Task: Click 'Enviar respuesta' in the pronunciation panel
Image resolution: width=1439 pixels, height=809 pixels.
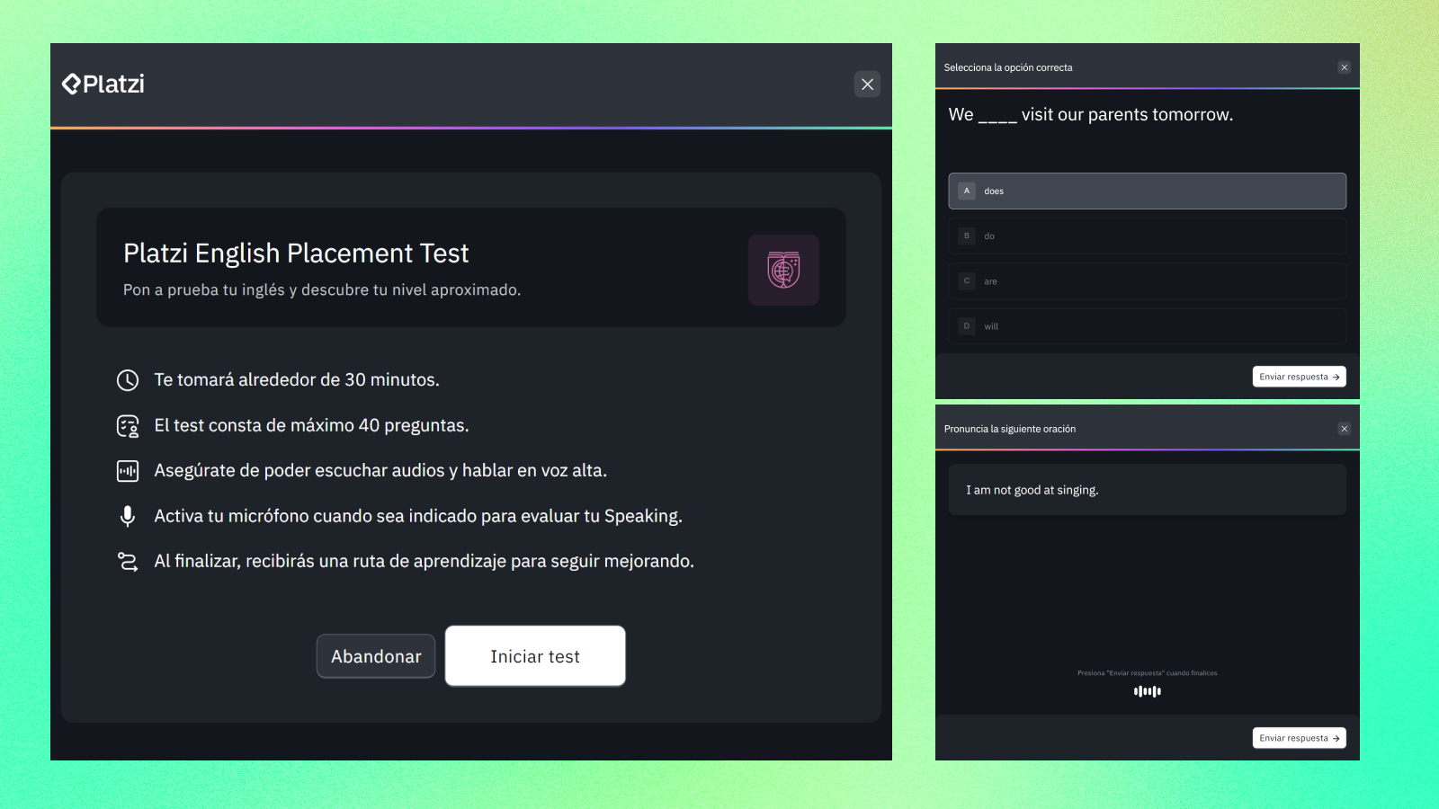Action: point(1299,737)
